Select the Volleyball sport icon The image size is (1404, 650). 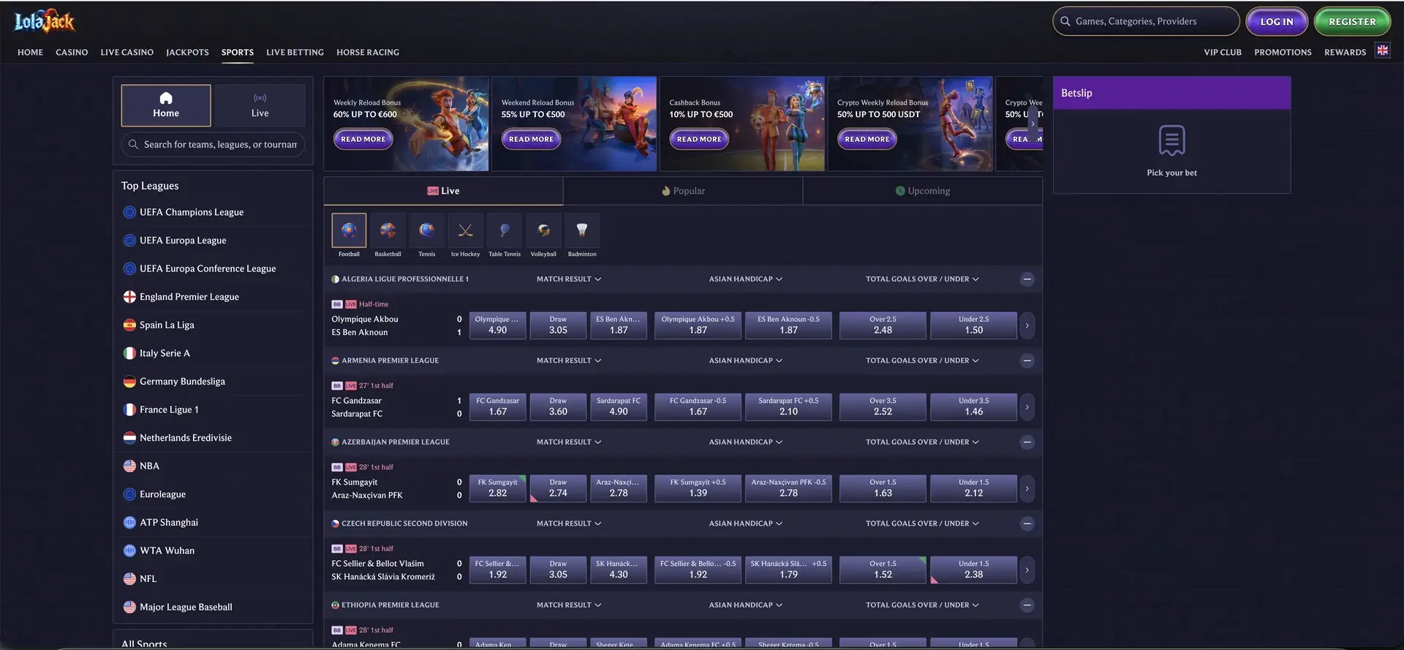(543, 231)
